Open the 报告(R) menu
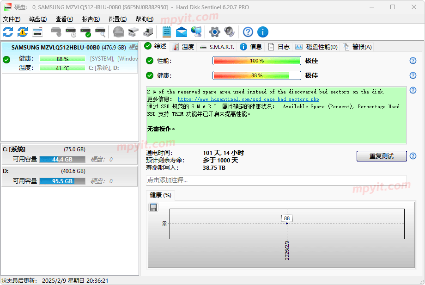The height and width of the screenshot is (285, 425). [x=91, y=19]
